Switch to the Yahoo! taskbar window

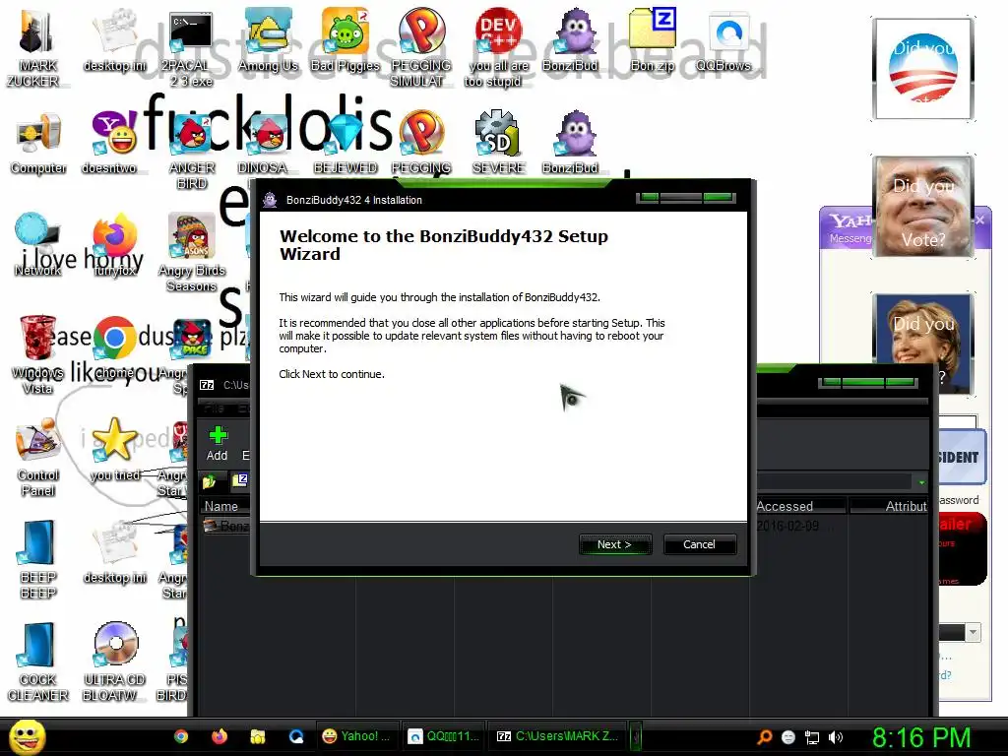[356, 736]
